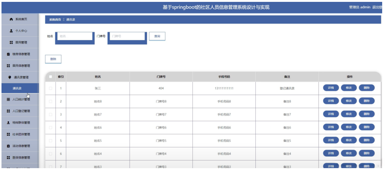Click the person icon beside 个人中心
Image resolution: width=390 pixels, height=170 pixels.
[11, 31]
